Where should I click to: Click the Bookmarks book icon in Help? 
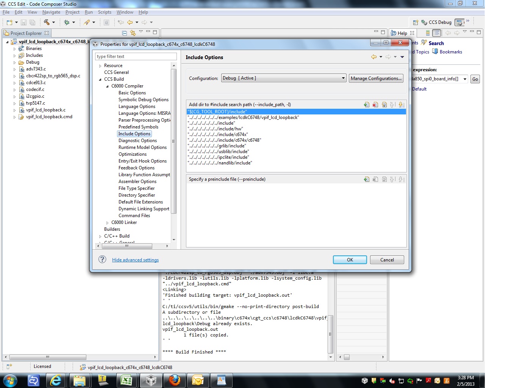pyautogui.click(x=435, y=52)
